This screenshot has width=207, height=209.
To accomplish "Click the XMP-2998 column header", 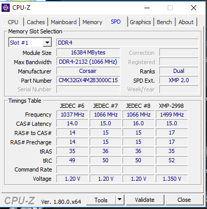I will (x=171, y=106).
